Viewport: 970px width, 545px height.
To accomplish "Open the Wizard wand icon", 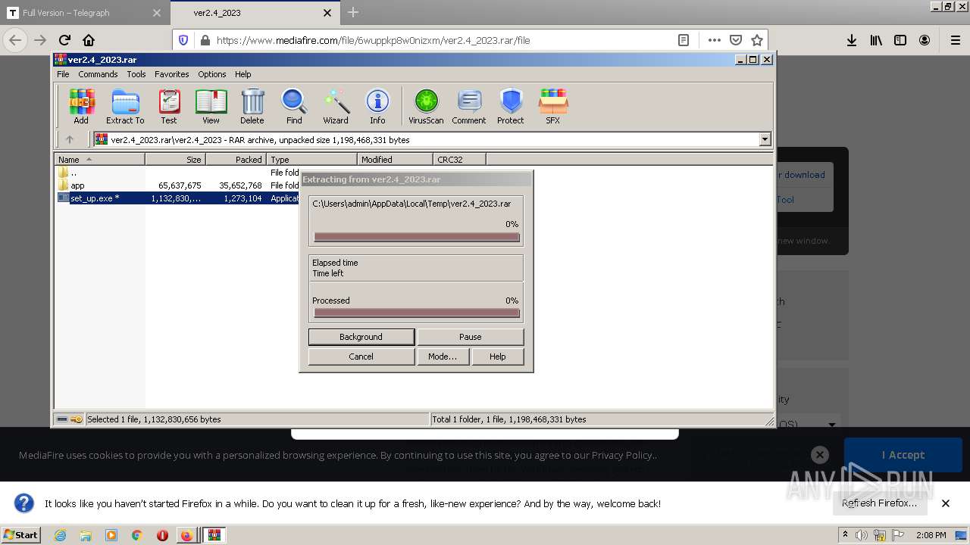I will [336, 106].
